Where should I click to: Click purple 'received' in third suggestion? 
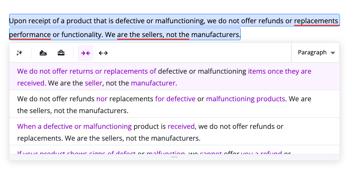(x=181, y=126)
